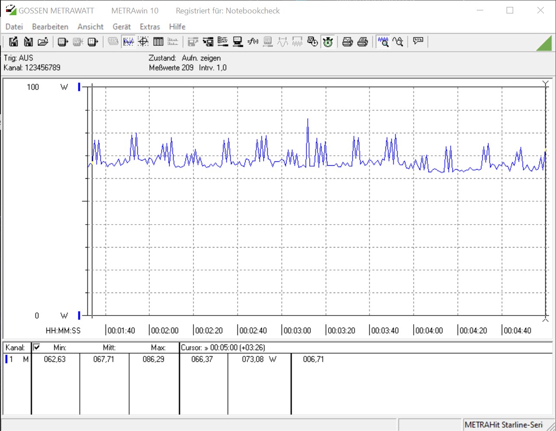Click the cursor value 073,08 W
Screen dimensions: 556x431
(x=259, y=359)
